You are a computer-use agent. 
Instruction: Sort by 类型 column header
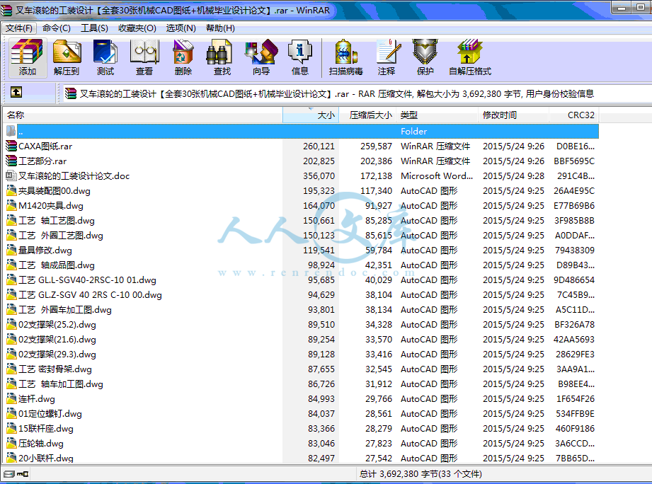tap(437, 115)
